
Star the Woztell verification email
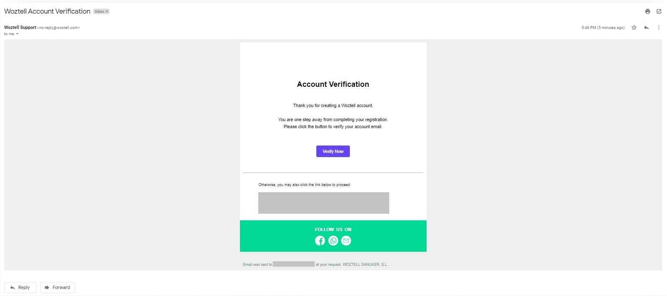click(x=634, y=28)
